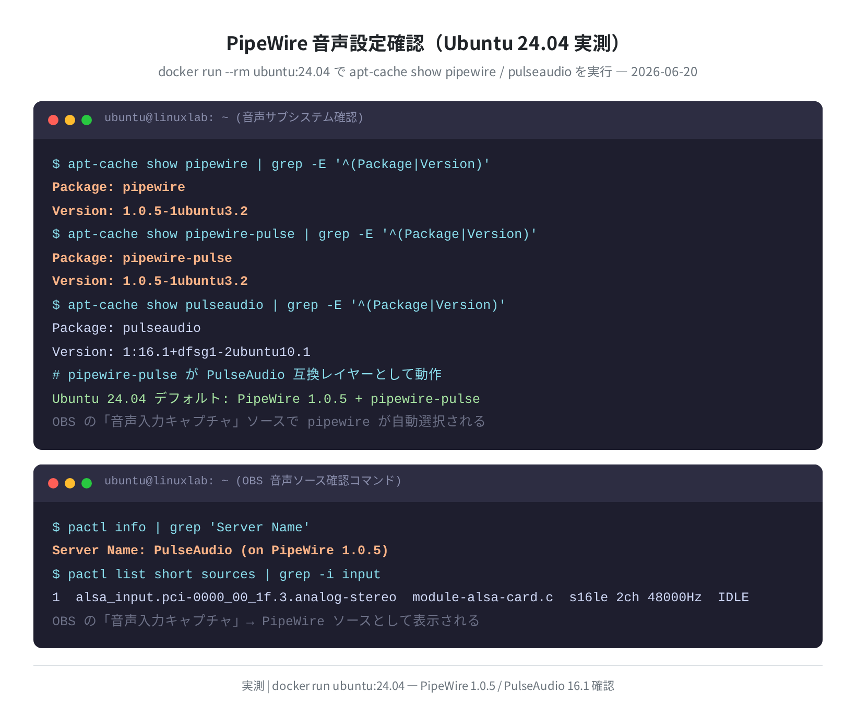Click red close dot of OBS terminal
This screenshot has width=856, height=715.
(x=53, y=483)
